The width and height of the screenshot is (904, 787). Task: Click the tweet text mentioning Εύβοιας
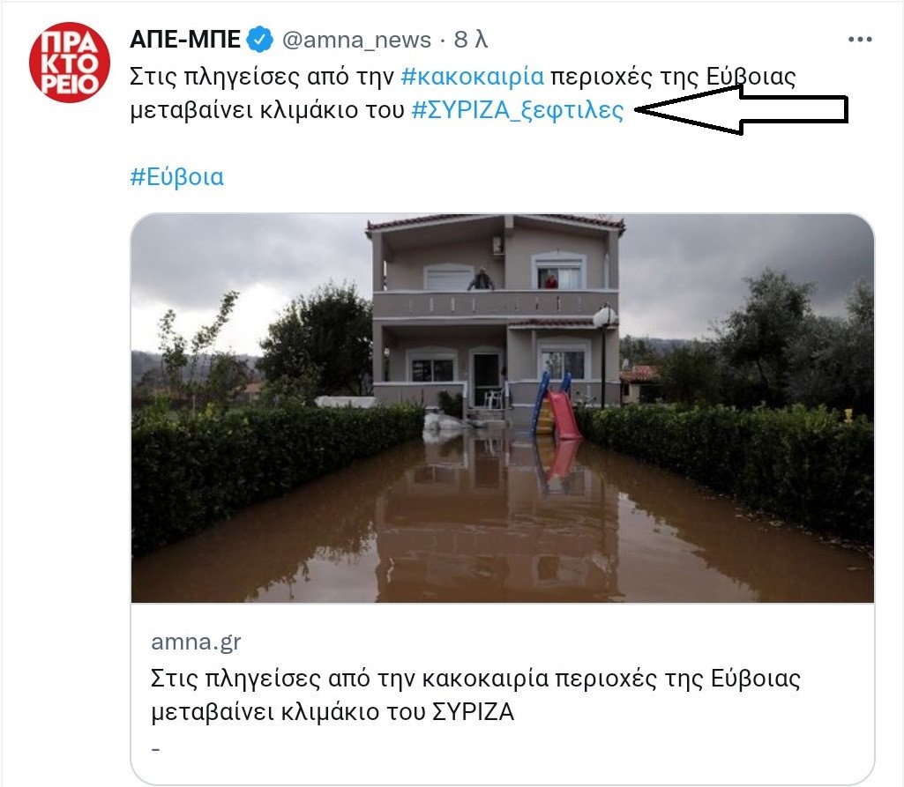point(462,93)
